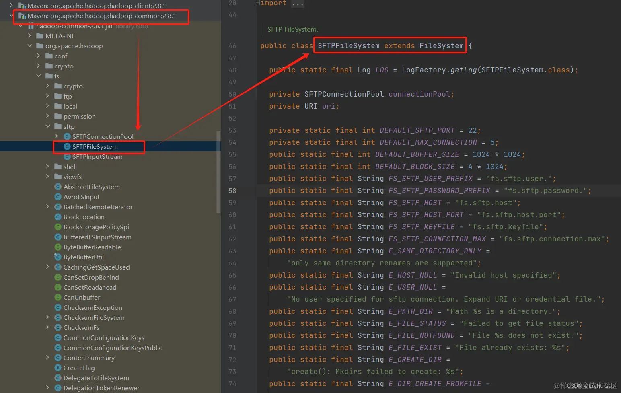
Task: Click the DEFAULT_SFTP_PORT constant name
Action: pos(417,130)
